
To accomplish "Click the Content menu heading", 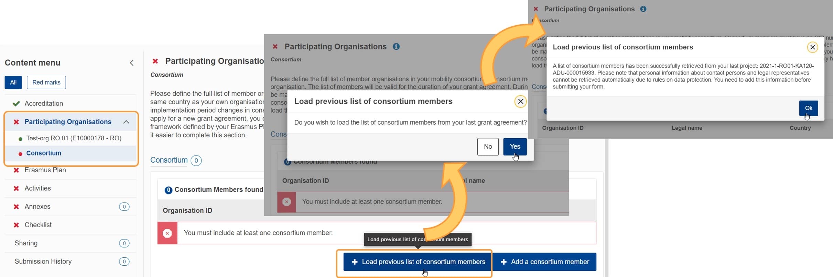I will (x=33, y=63).
